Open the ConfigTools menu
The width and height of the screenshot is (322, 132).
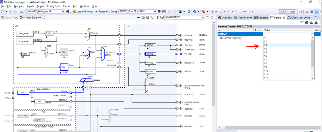54,6
